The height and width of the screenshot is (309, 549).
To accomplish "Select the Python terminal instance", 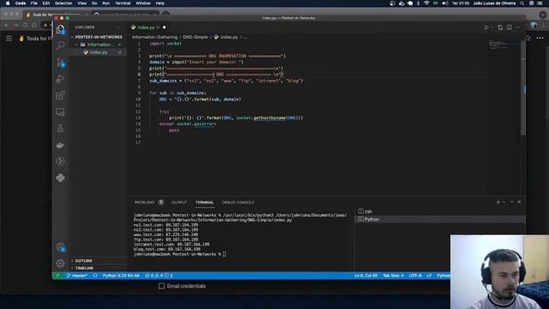I will click(x=439, y=220).
